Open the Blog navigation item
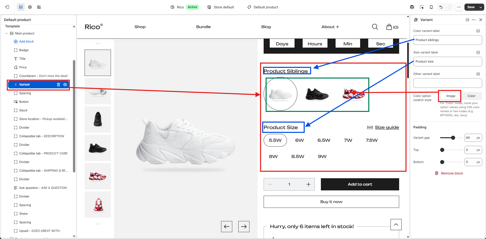This screenshot has height=239, width=486. (266, 27)
